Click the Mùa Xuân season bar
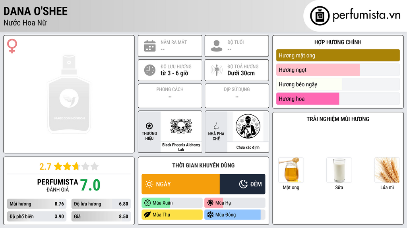The height and width of the screenshot is (228, 407). [x=172, y=203]
